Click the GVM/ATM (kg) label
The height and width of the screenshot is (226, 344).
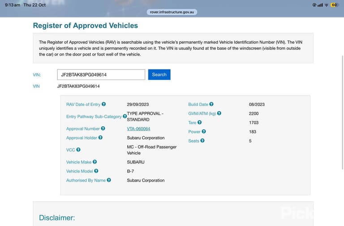click(x=202, y=113)
